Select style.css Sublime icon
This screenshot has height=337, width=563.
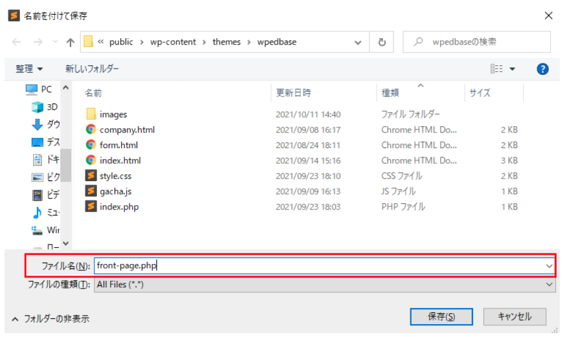coord(91,175)
